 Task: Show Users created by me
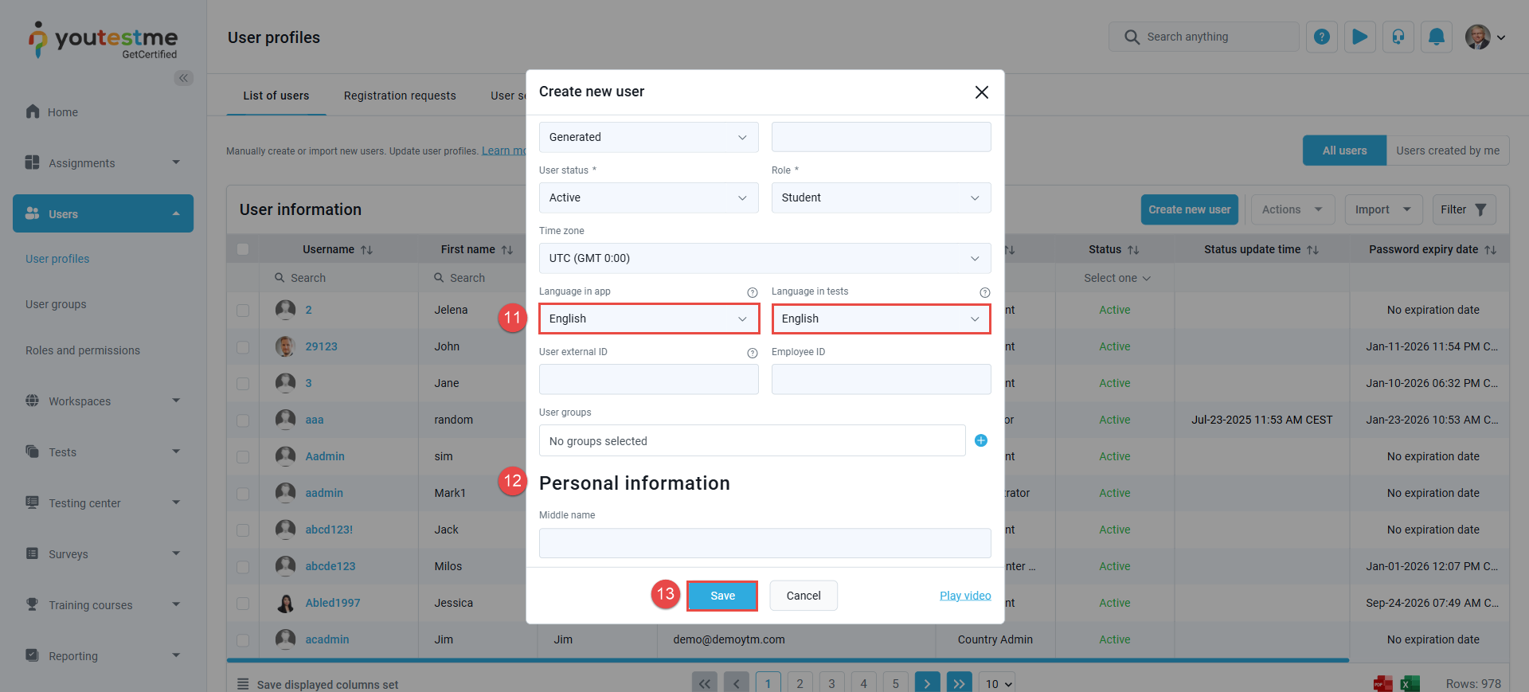(1448, 151)
